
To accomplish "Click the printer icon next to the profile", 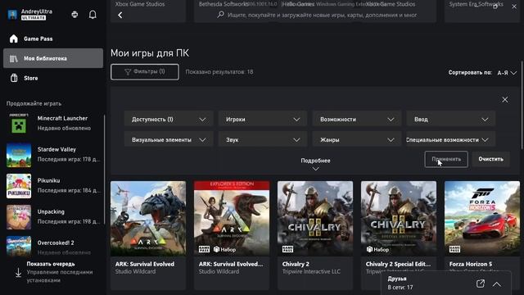I will 75,15.
